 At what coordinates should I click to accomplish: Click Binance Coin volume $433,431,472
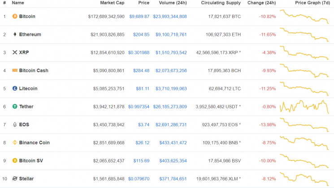pyautogui.click(x=173, y=143)
